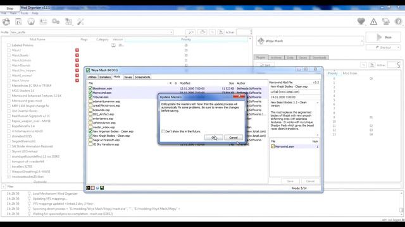
Task: Open Saves tab in Wrye Mash window
Action: (128, 77)
